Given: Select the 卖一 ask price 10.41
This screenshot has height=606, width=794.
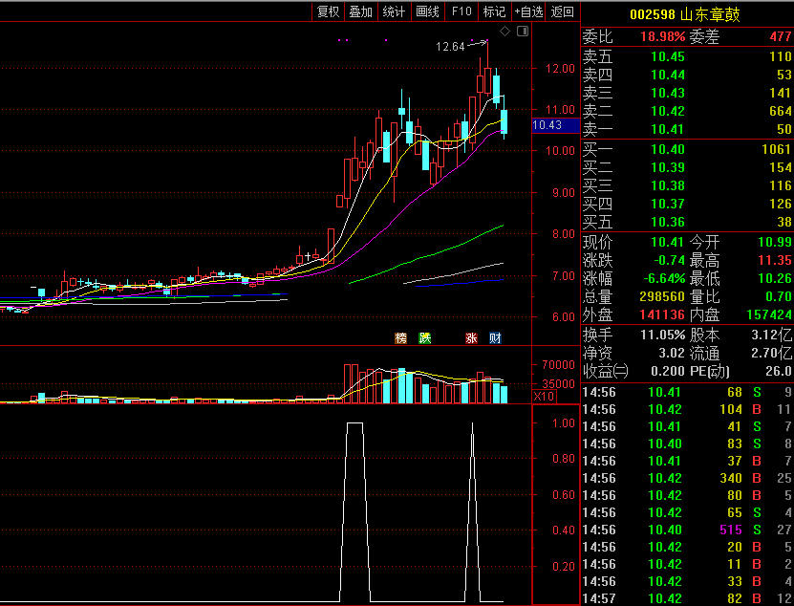Looking at the screenshot, I should pos(668,130).
